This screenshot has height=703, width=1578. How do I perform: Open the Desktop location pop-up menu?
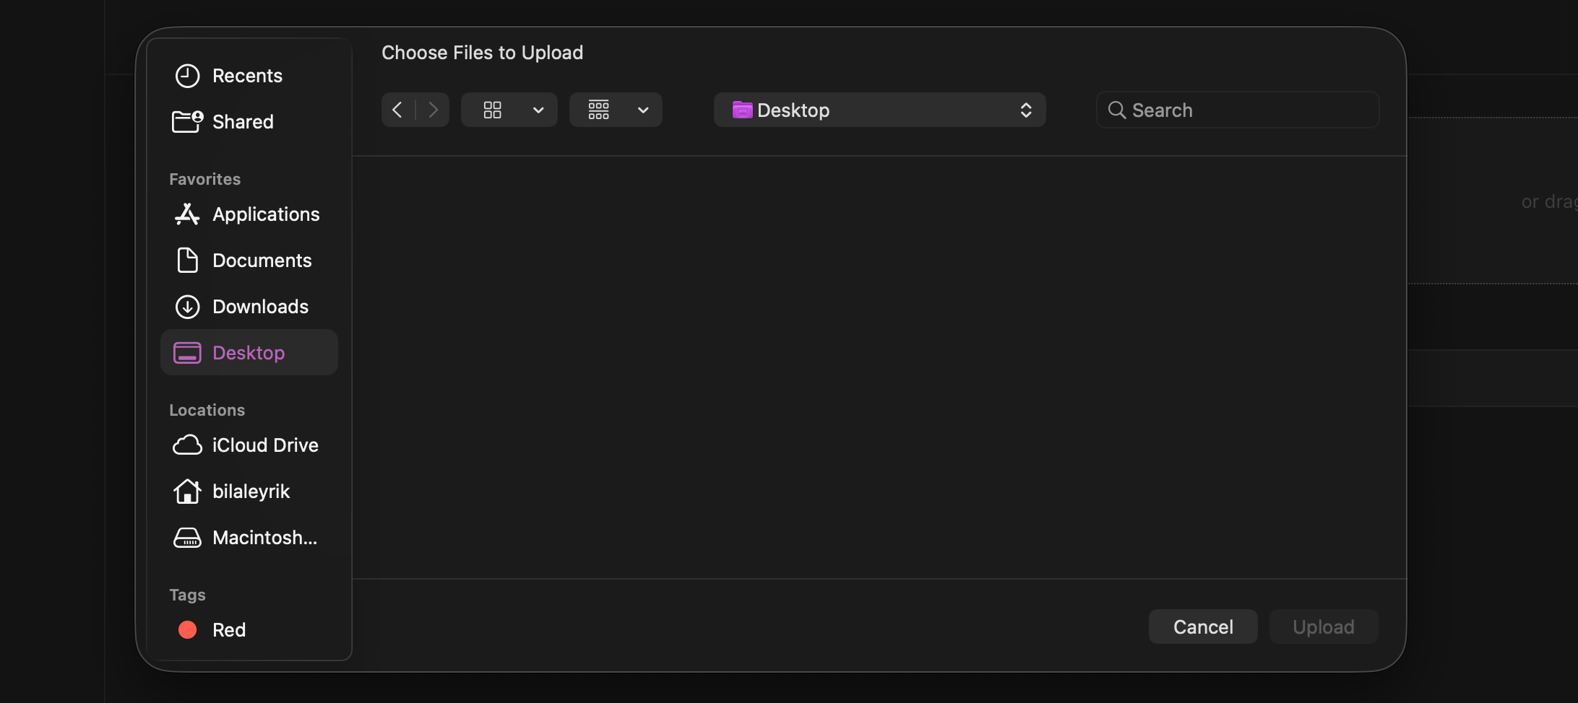[x=879, y=110]
